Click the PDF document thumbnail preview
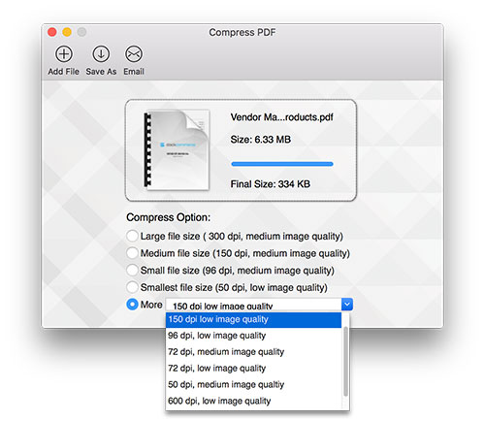 click(177, 149)
